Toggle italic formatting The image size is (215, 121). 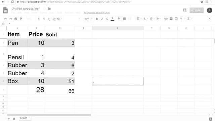(102, 19)
